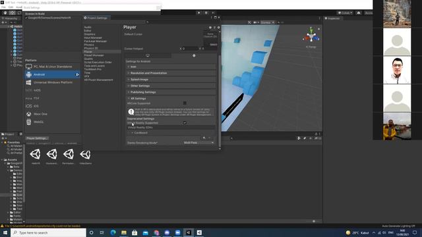Open XR Plugin Management settings
This screenshot has height=237, width=422.
click(98, 80)
